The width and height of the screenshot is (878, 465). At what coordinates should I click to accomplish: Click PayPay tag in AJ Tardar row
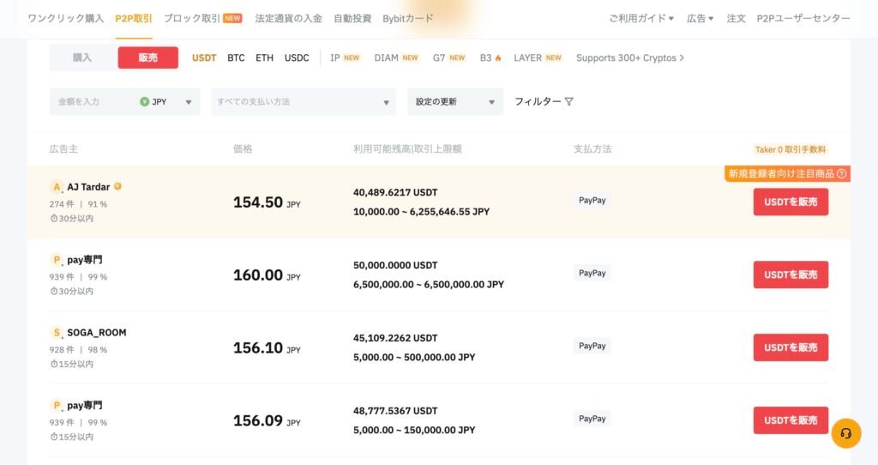pyautogui.click(x=592, y=200)
